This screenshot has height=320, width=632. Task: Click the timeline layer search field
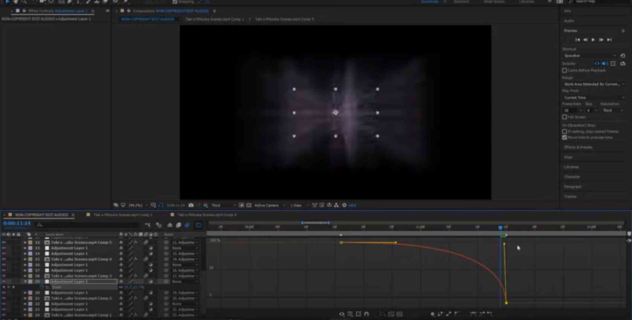pyautogui.click(x=89, y=225)
